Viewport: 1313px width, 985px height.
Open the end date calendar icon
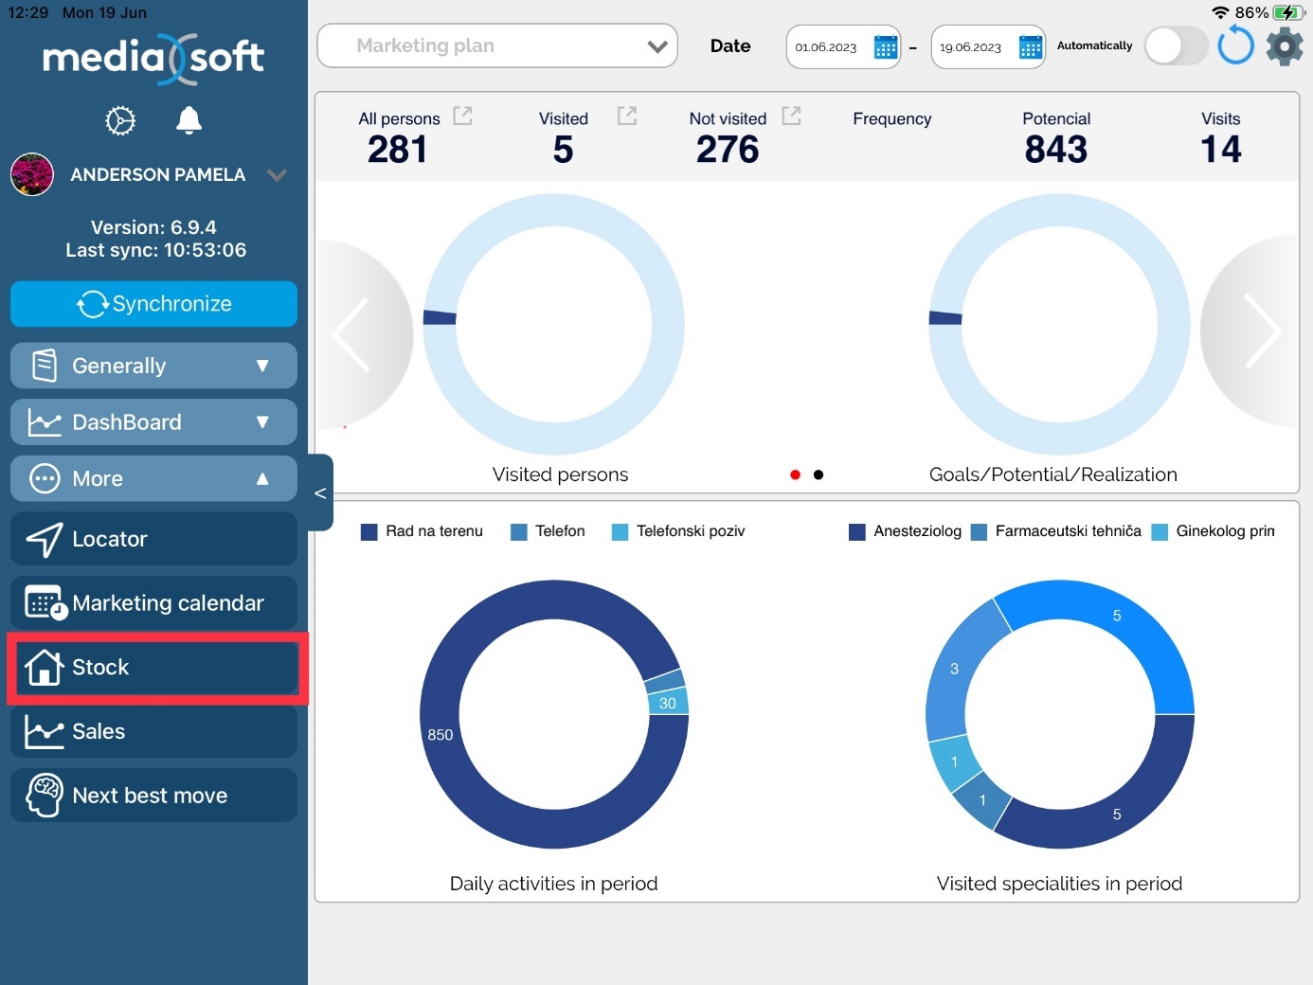click(x=1030, y=46)
